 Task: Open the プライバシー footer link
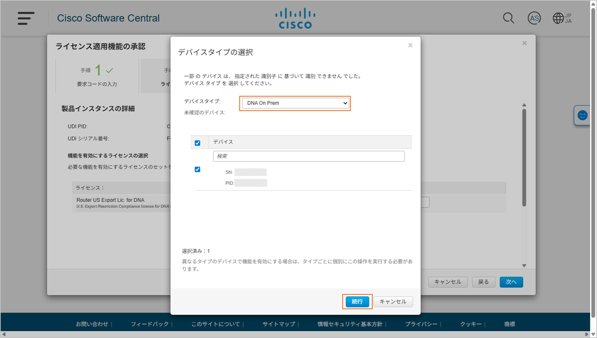421,324
